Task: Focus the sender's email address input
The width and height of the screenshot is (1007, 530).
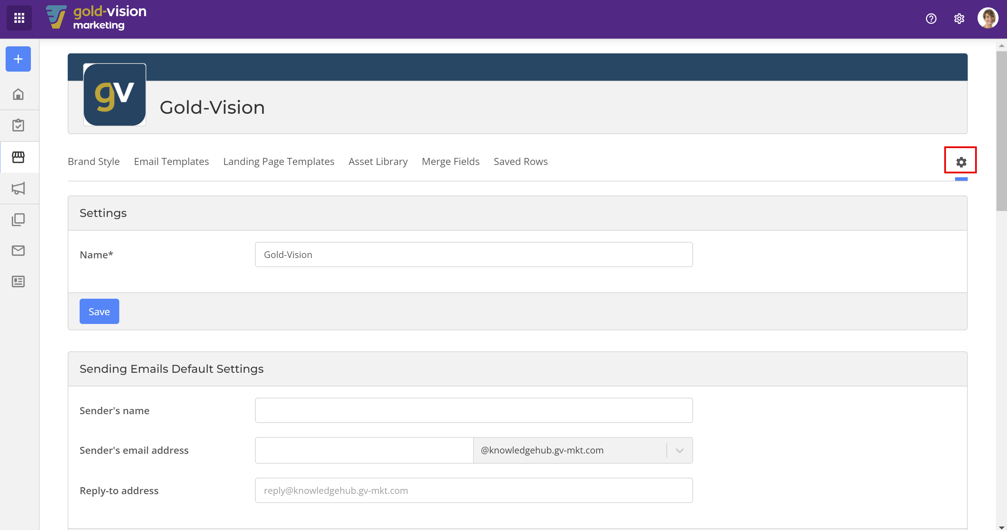Action: coord(364,450)
